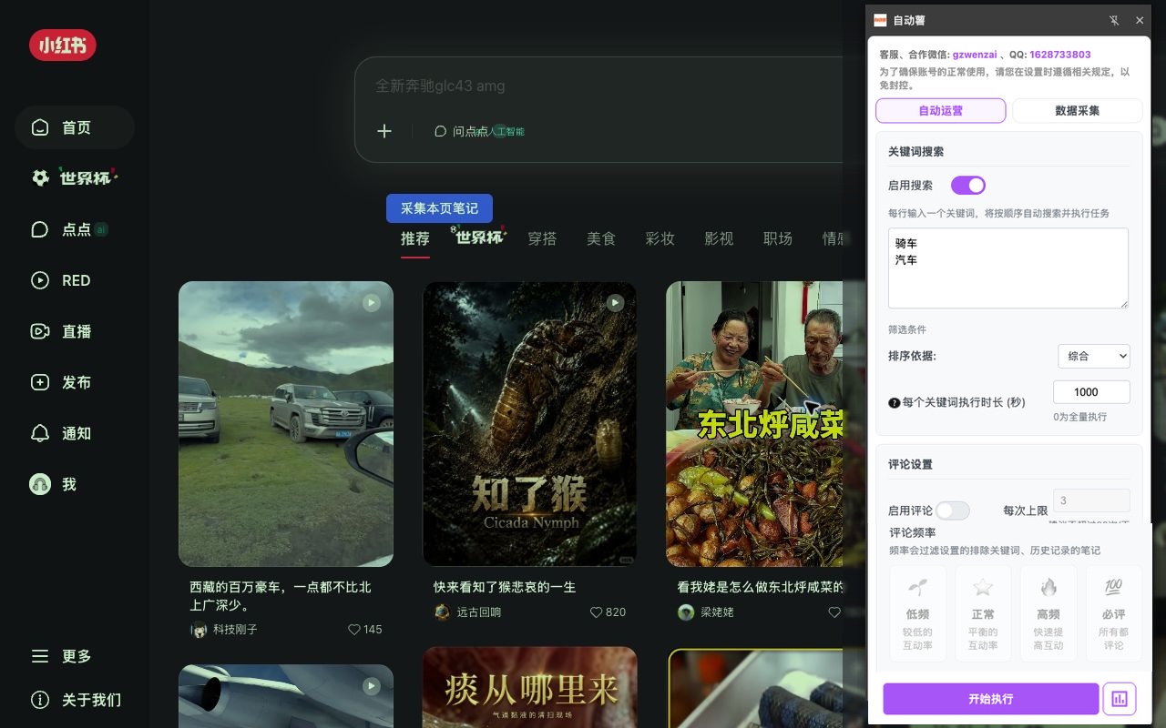Image resolution: width=1166 pixels, height=728 pixels.
Task: Open 首页 in the sidebar
Action: click(x=75, y=127)
